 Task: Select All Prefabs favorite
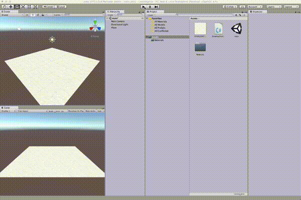[160, 28]
